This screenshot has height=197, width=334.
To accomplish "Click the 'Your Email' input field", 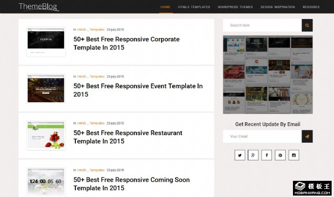I will pyautogui.click(x=262, y=137).
